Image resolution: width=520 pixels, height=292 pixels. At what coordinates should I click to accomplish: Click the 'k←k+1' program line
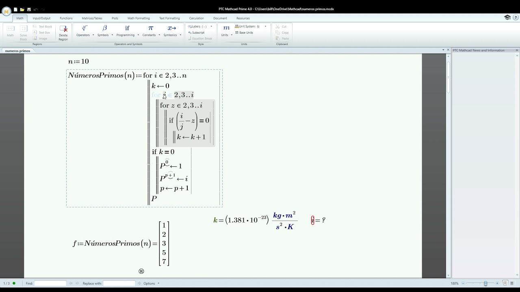(x=191, y=137)
